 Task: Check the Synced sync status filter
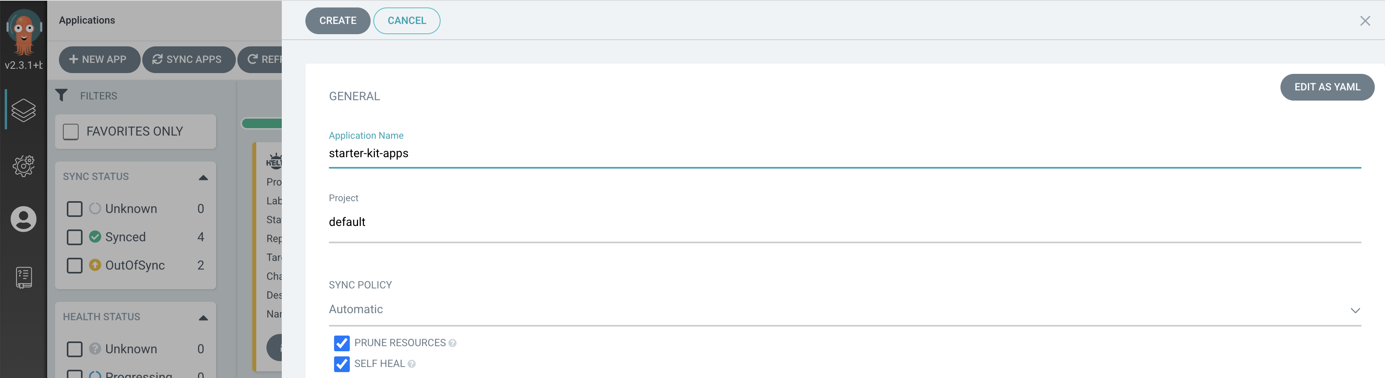pyautogui.click(x=75, y=237)
